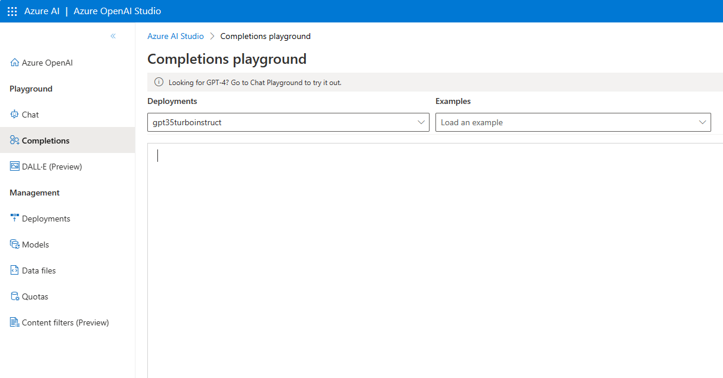Click the Playground section heading
Image resolution: width=723 pixels, height=378 pixels.
tap(31, 89)
